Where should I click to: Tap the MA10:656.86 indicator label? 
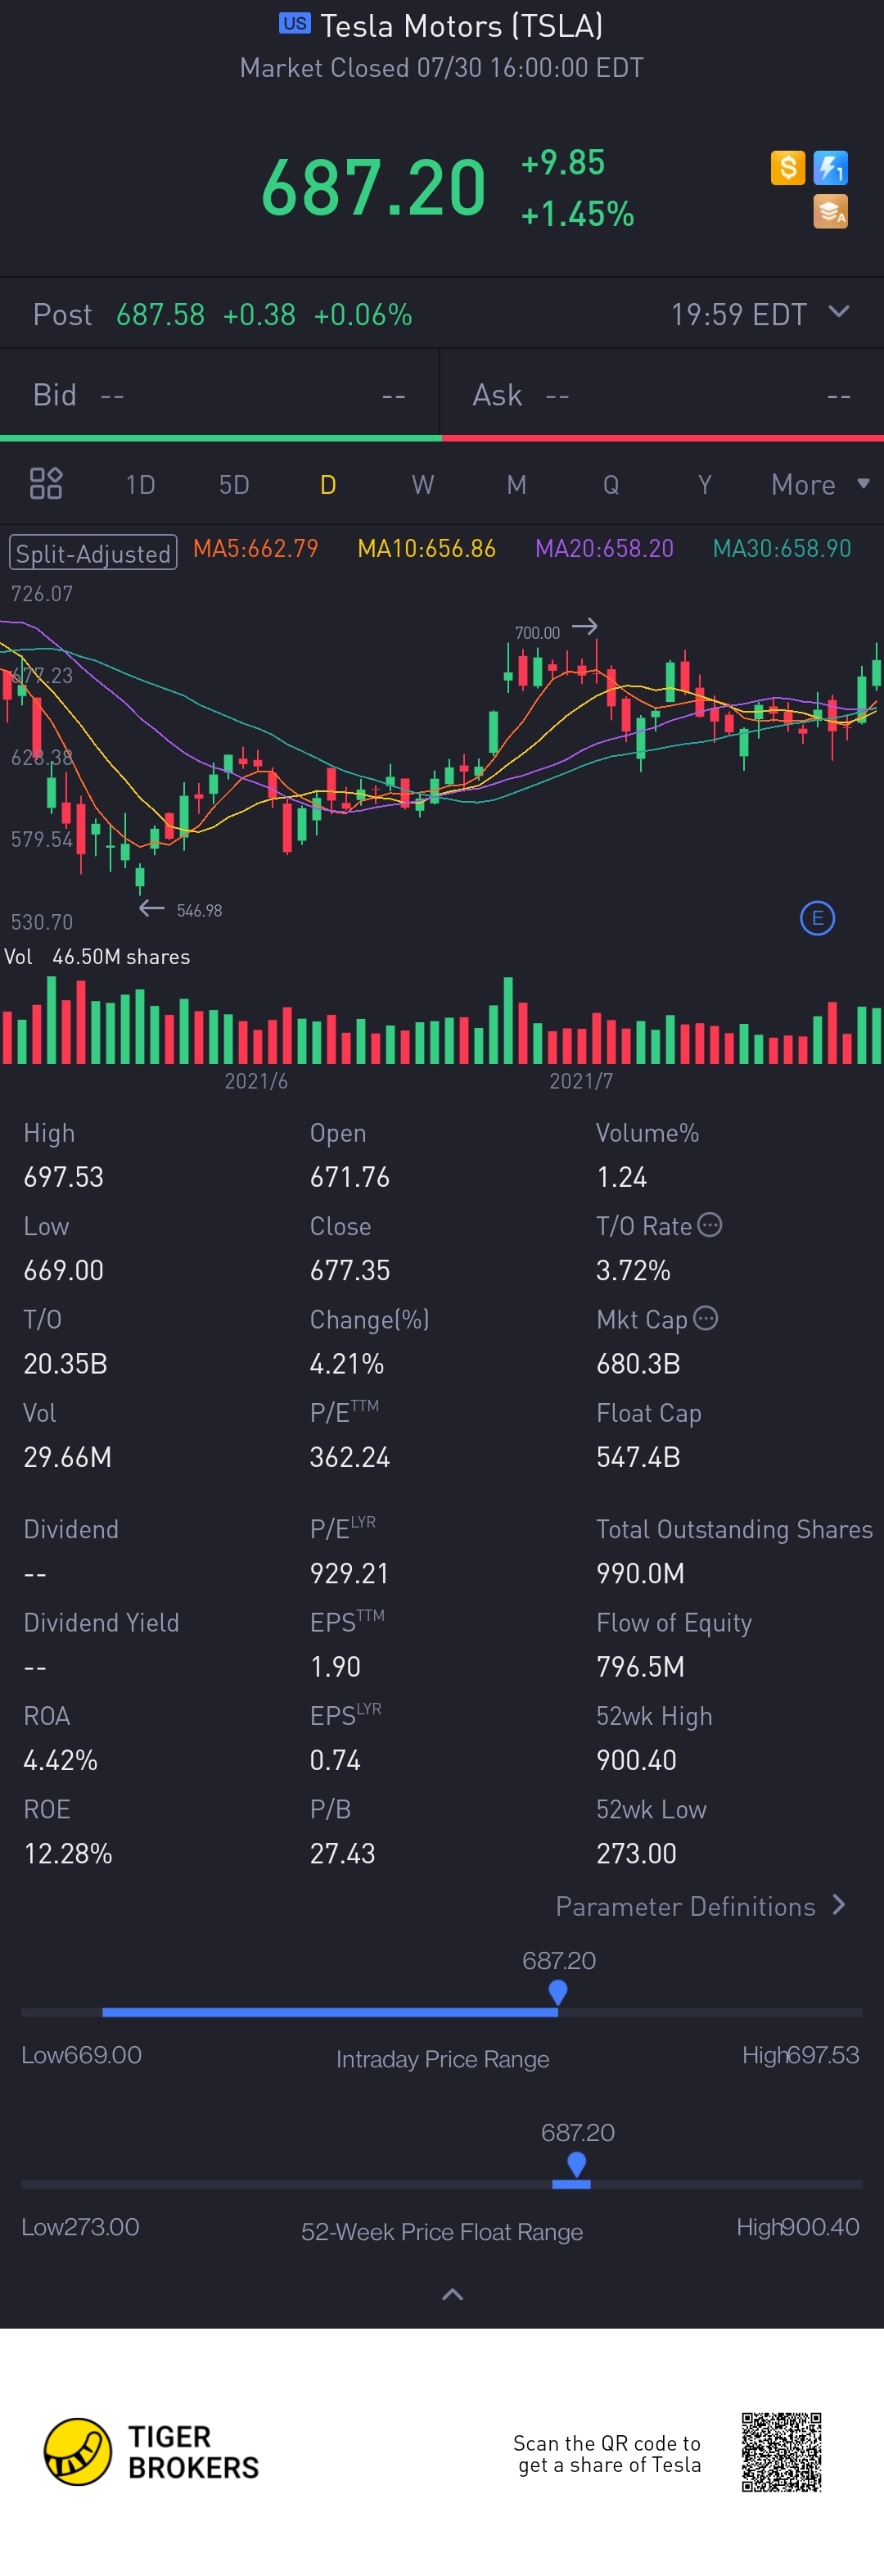pos(426,548)
